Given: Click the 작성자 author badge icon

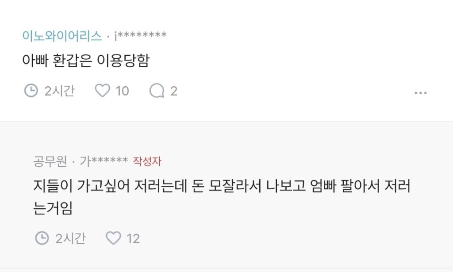Looking at the screenshot, I should (146, 161).
